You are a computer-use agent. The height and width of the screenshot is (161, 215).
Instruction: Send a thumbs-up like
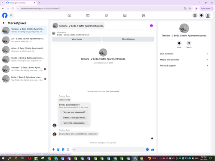click(x=153, y=149)
